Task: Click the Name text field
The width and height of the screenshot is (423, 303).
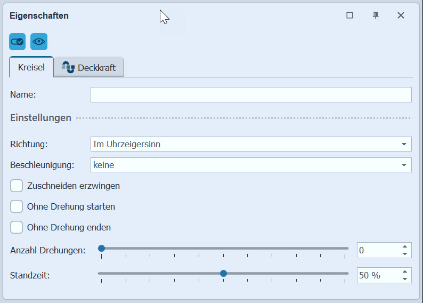Action: coord(250,94)
